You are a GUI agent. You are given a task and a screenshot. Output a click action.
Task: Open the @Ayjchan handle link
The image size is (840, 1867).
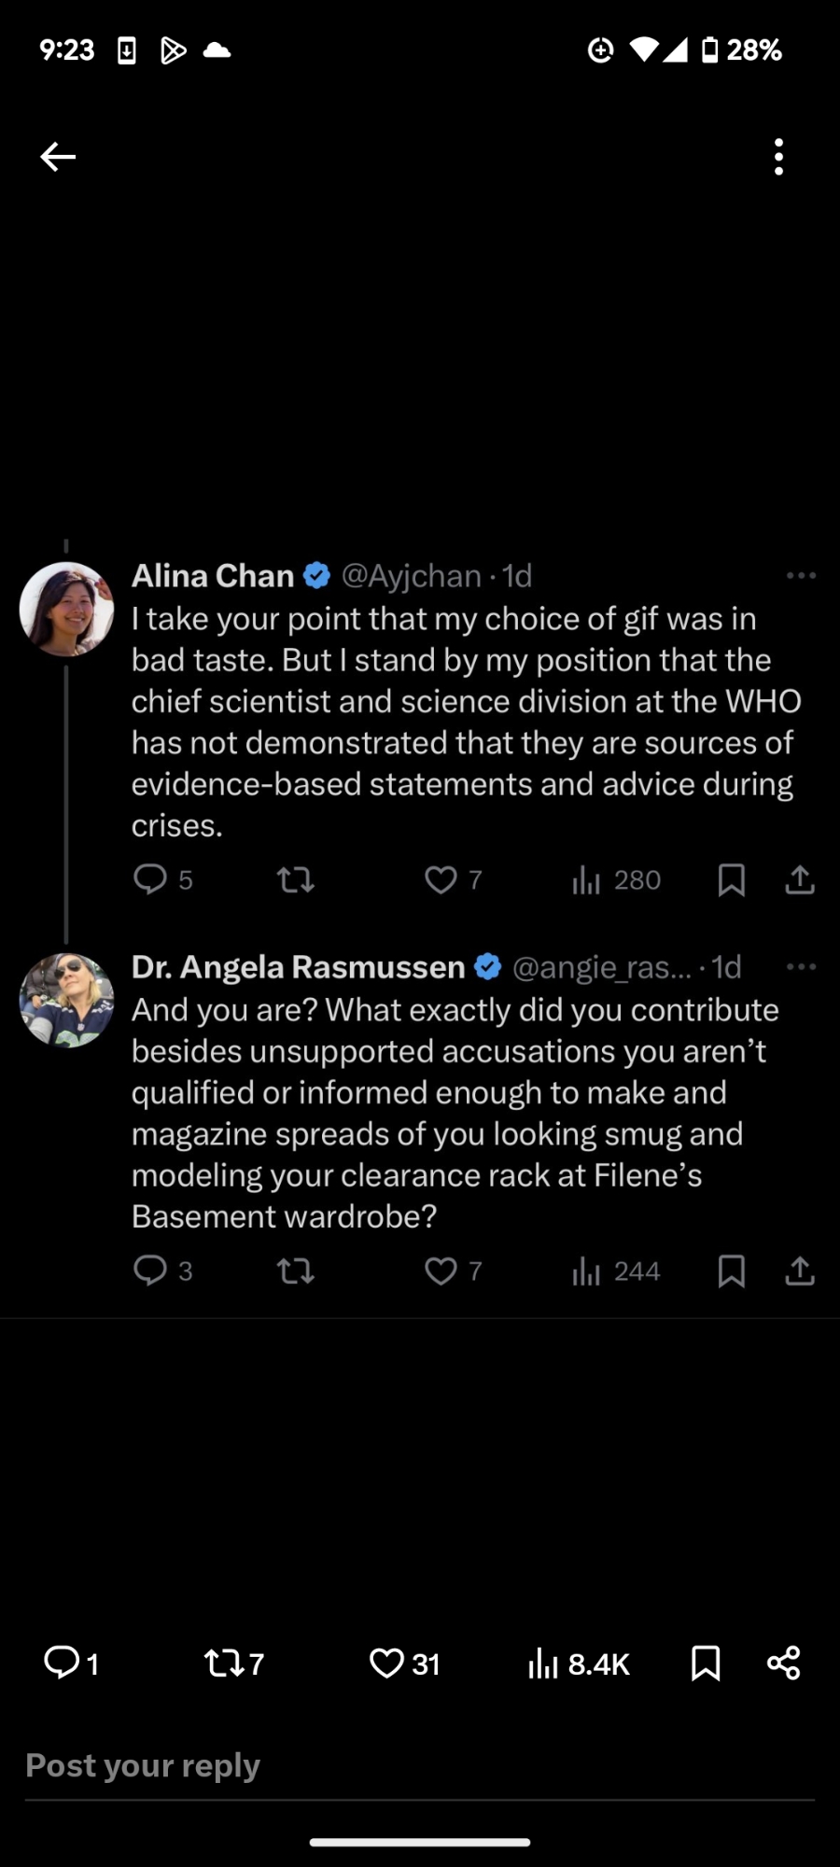[411, 576]
